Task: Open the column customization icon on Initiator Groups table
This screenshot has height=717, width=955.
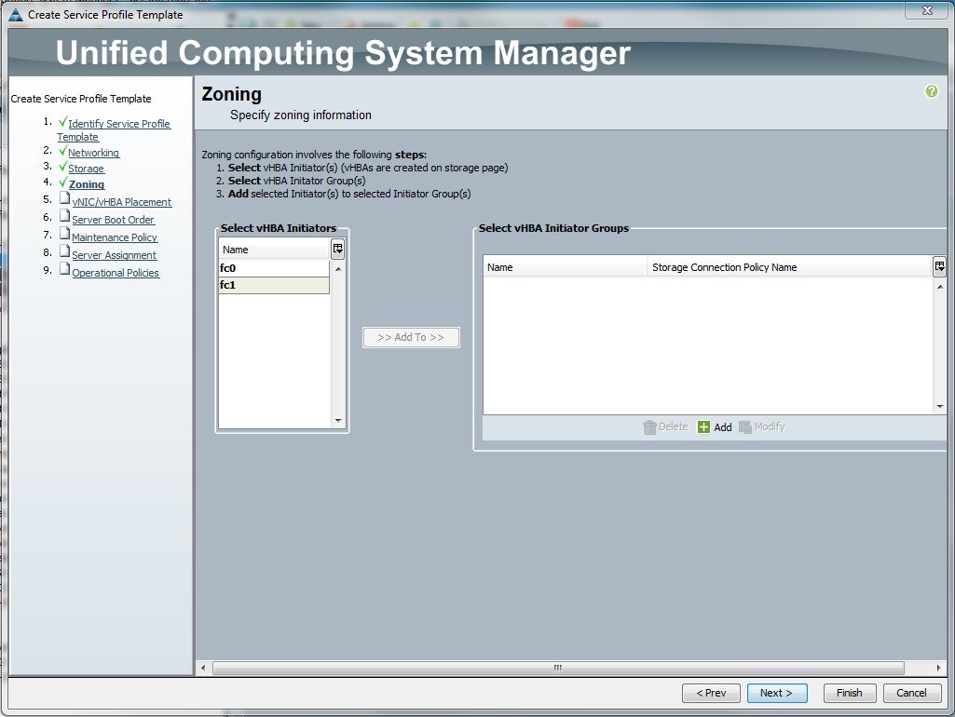Action: pyautogui.click(x=939, y=267)
